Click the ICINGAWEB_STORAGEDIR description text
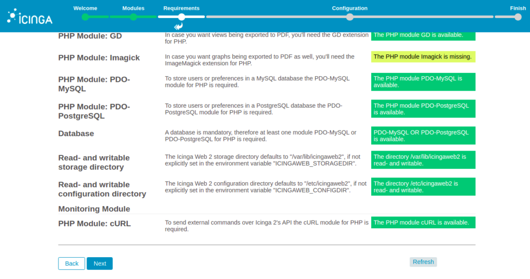The height and width of the screenshot is (279, 530). pyautogui.click(x=262, y=160)
